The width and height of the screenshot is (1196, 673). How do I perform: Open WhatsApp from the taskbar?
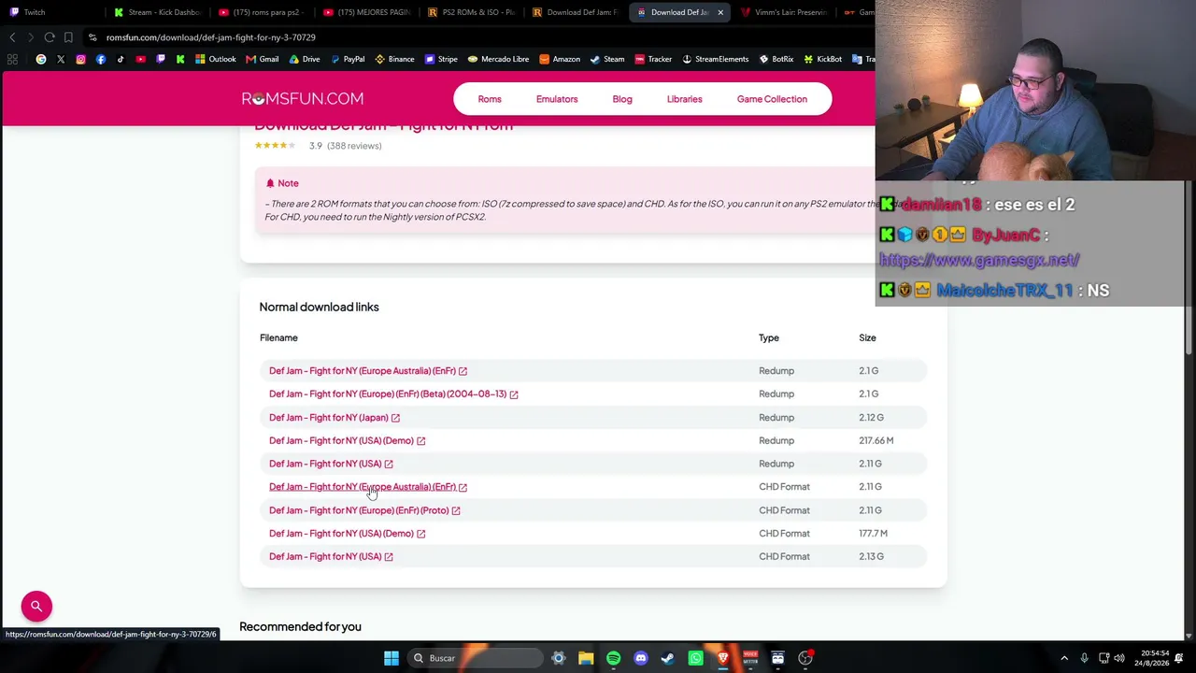point(695,658)
